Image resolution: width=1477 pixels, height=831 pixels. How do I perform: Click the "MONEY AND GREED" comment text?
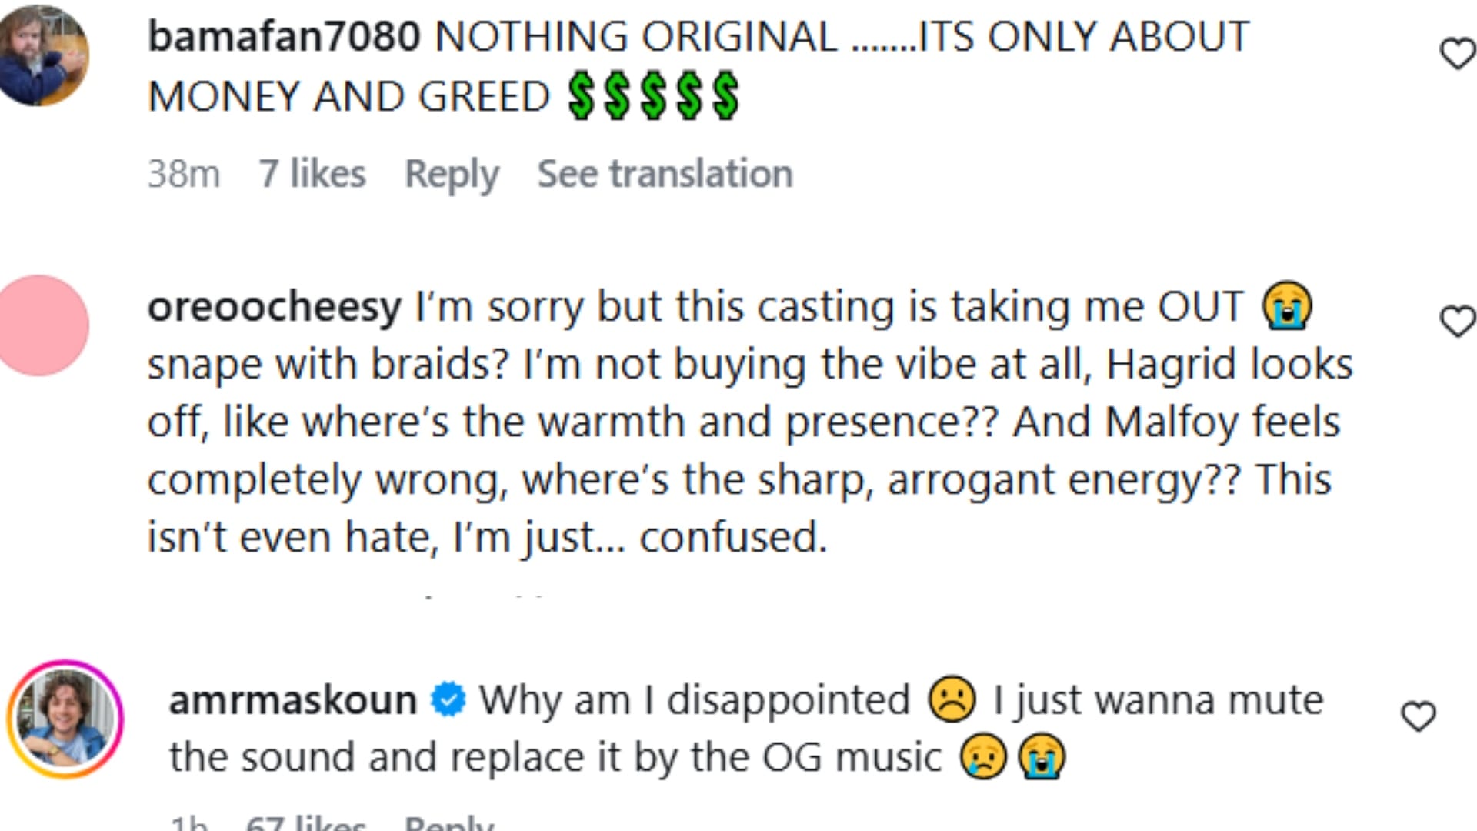coord(349,97)
